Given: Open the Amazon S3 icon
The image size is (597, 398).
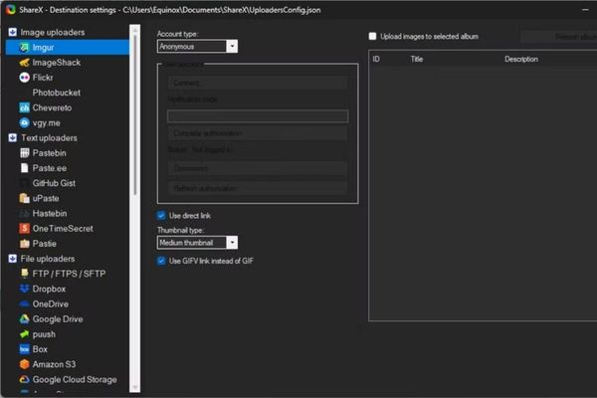Looking at the screenshot, I should click(x=25, y=364).
